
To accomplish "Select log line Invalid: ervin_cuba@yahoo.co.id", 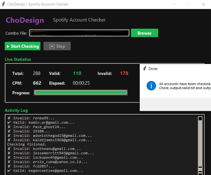I will (x=47, y=162).
